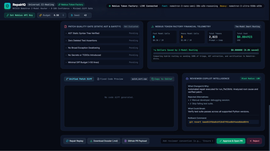Click the Repair Replay refresh icon
This screenshot has height=151, width=270.
click(67, 141)
